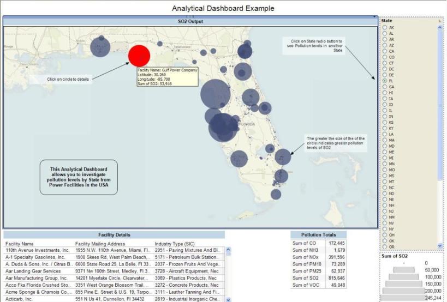
Task: Click the red Gulf Power Company circle
Action: point(139,55)
